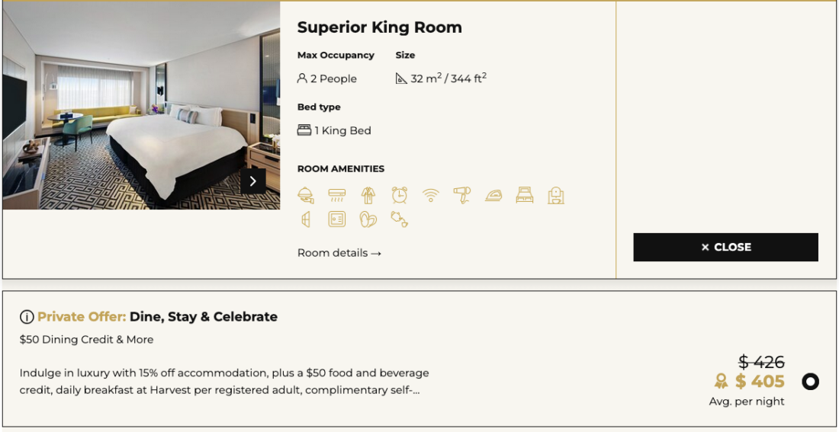Open the Room details link
This screenshot has height=432, width=839.
339,253
